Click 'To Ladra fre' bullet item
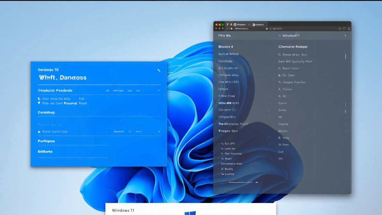Screen dimensions: 382x215 pos(228,148)
